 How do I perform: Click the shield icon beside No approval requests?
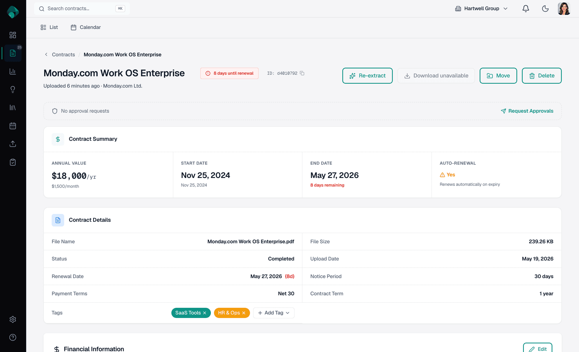[x=55, y=111]
